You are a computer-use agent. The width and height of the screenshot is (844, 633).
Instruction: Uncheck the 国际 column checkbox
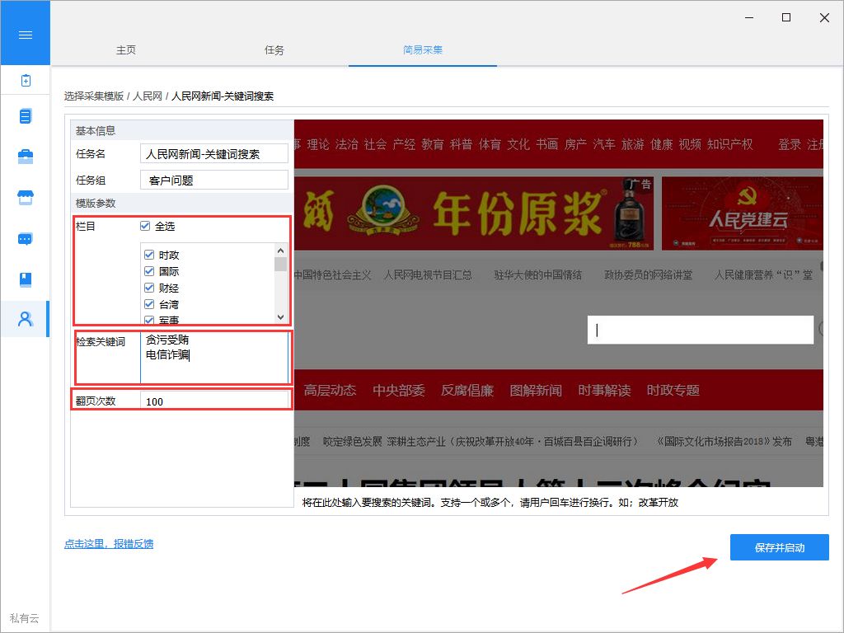click(149, 270)
